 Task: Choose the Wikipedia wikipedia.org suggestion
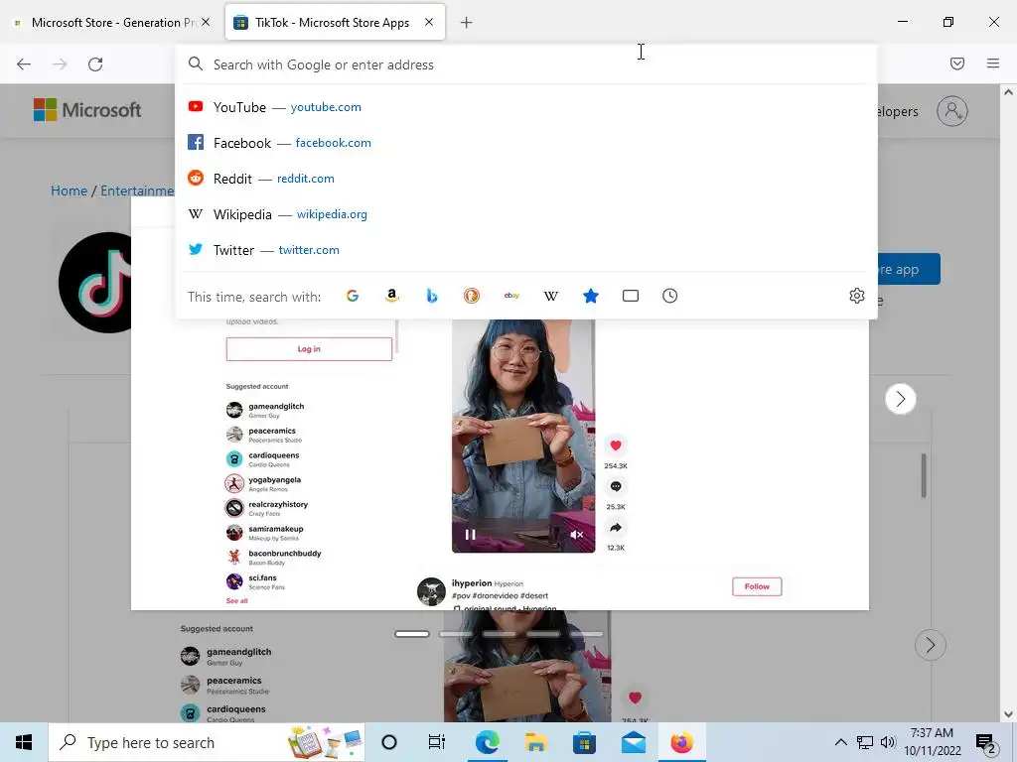point(526,214)
